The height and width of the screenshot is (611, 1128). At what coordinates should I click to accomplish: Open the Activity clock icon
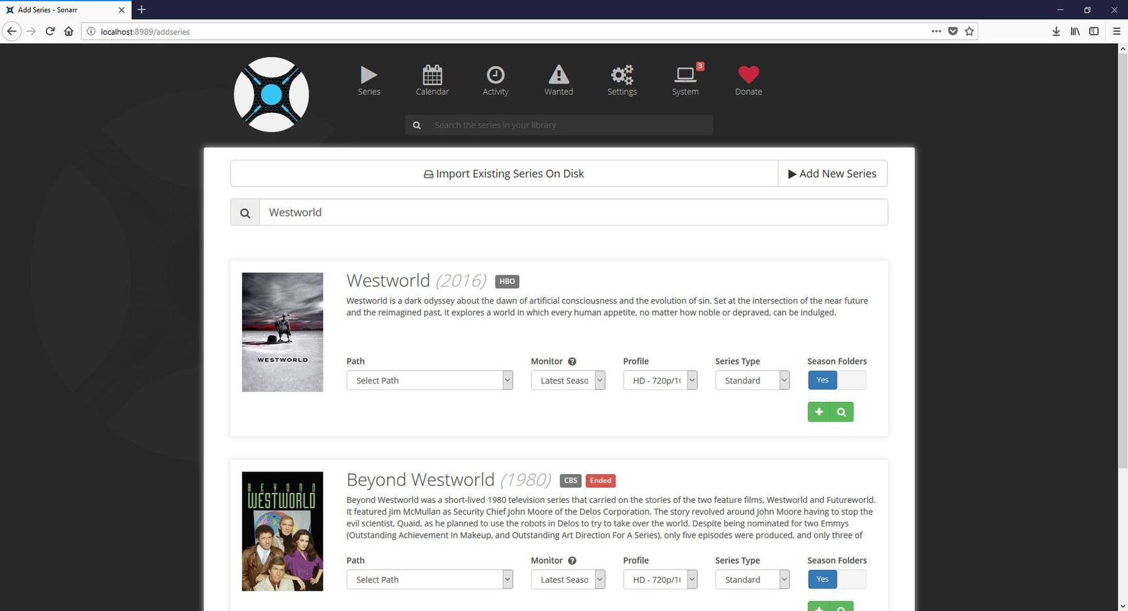(x=495, y=75)
